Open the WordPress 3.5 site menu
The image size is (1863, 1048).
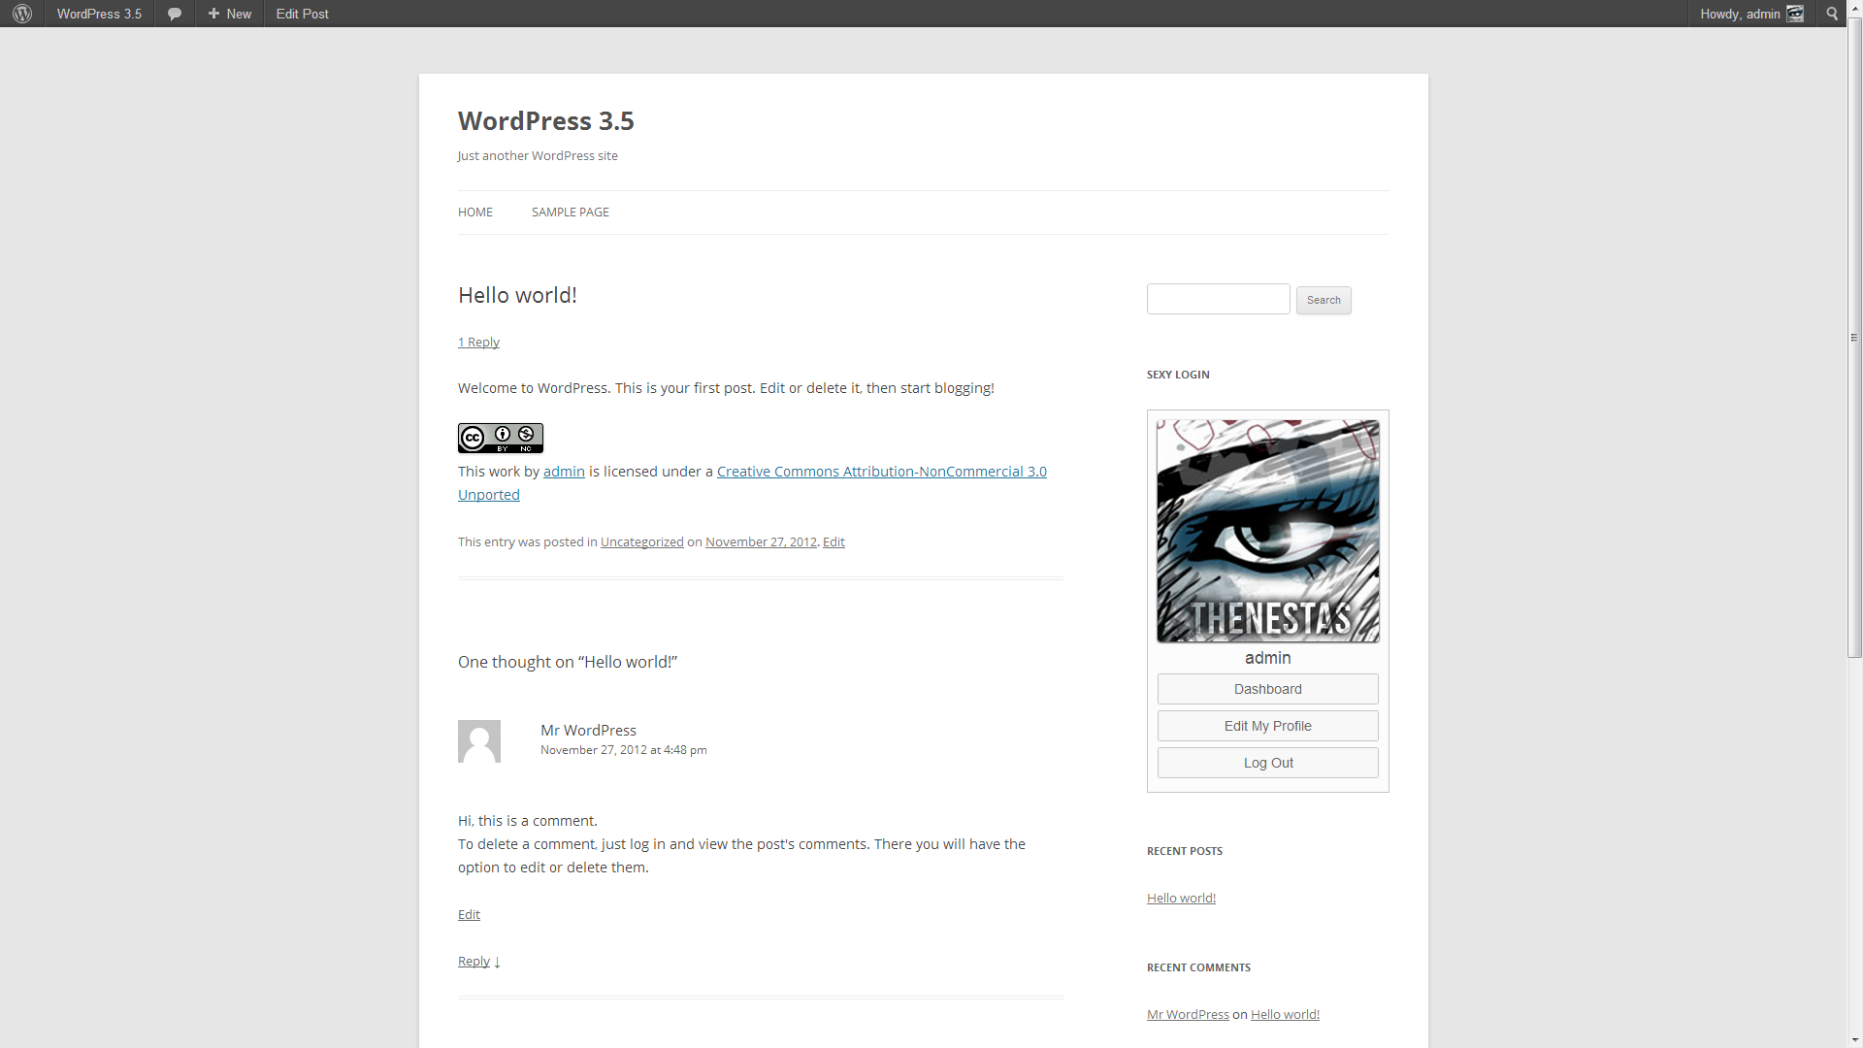pos(99,14)
